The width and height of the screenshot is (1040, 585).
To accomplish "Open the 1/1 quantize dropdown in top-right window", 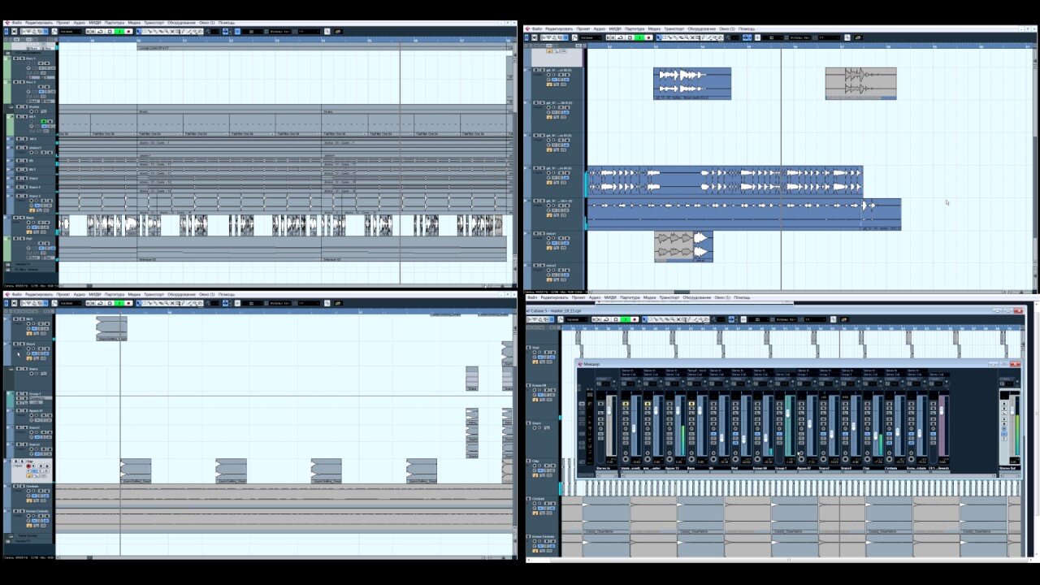I will pyautogui.click(x=829, y=37).
